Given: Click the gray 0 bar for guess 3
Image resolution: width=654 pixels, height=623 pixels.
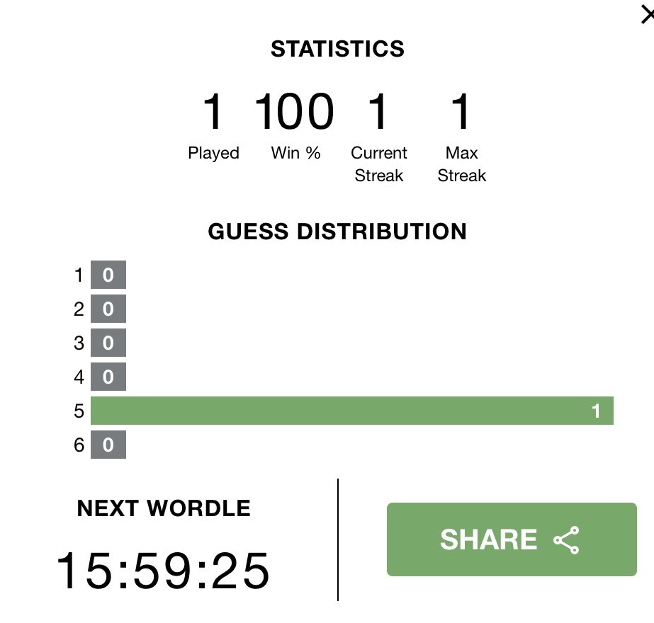Looking at the screenshot, I should [x=108, y=343].
